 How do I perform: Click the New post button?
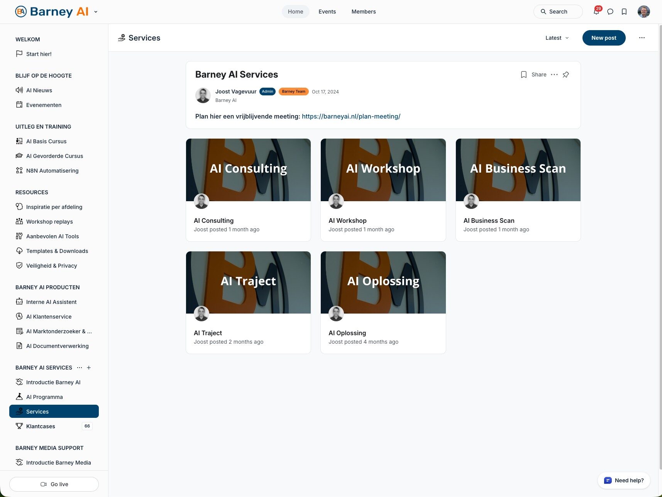pyautogui.click(x=604, y=38)
